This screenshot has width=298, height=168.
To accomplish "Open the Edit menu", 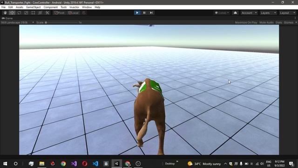I will click(11, 7).
